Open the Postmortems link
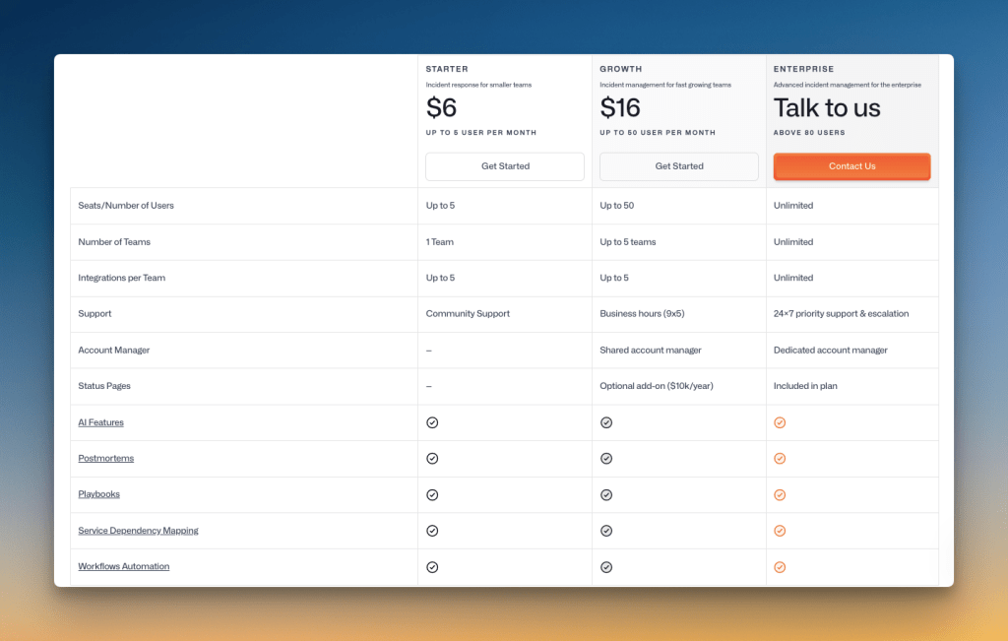 105,458
